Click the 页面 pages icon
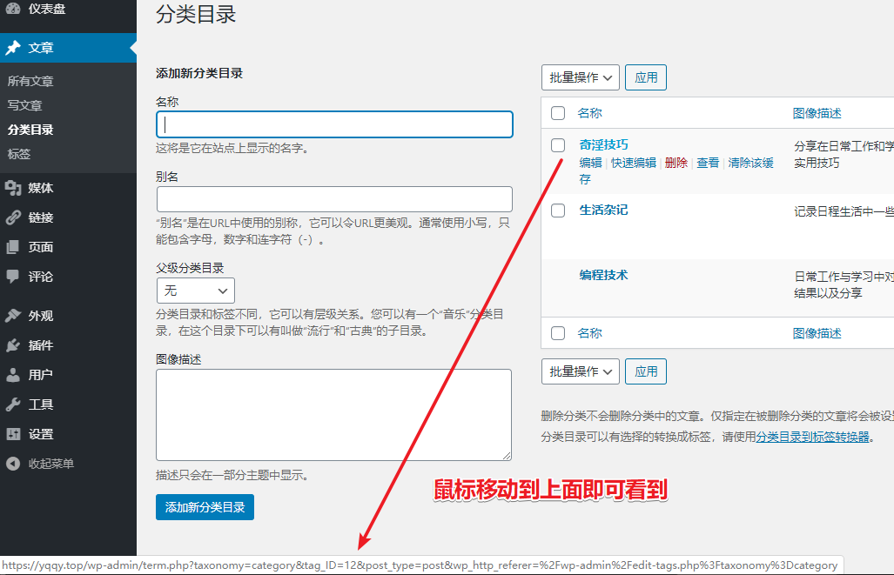This screenshot has height=575, width=894. pos(13,247)
